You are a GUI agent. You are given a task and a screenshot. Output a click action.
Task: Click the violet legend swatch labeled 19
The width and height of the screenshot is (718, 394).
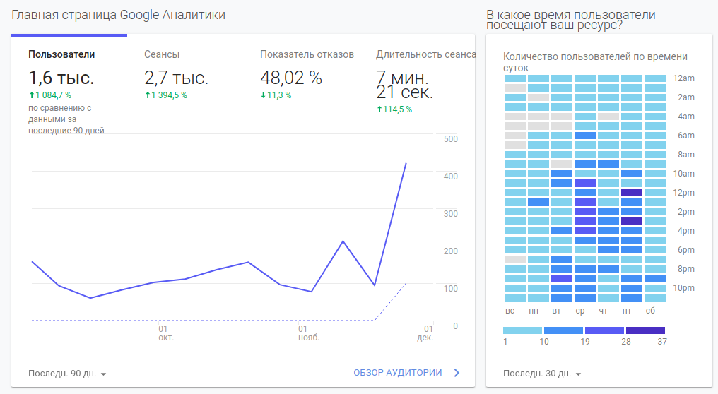[x=604, y=330]
